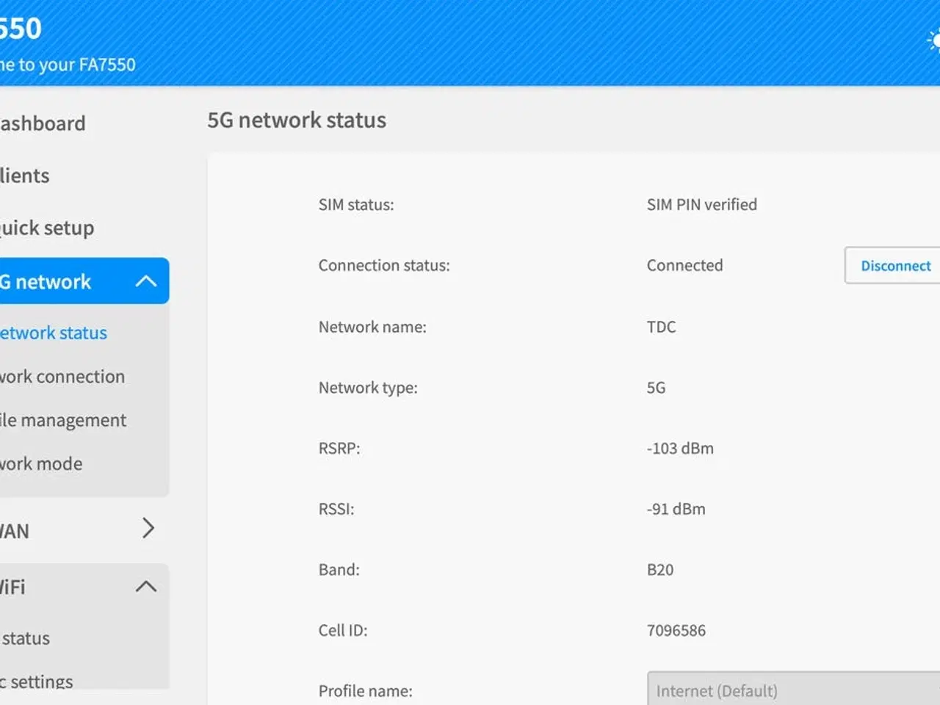Open Profile management
The image size is (940, 705).
click(x=63, y=419)
